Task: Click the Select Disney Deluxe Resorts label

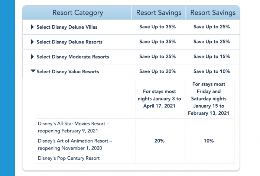Action: pos(69,42)
